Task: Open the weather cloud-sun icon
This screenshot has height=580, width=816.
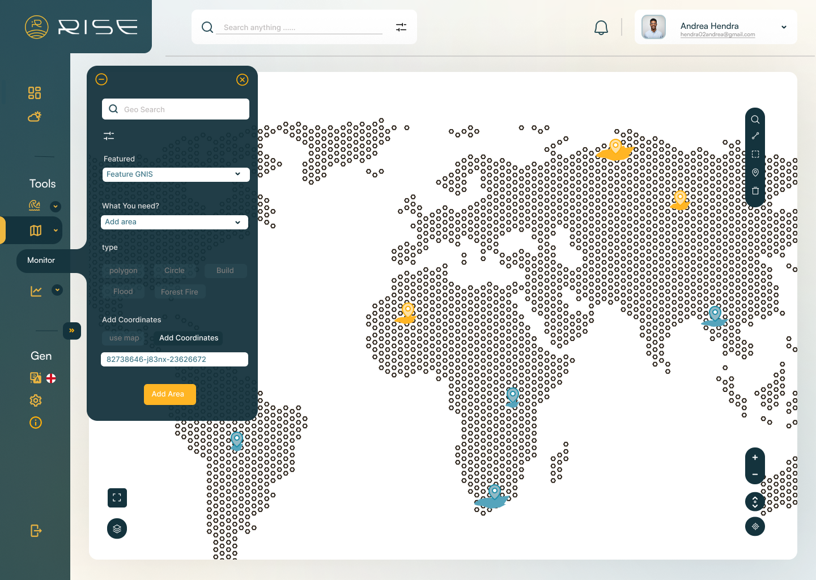Action: (x=35, y=117)
